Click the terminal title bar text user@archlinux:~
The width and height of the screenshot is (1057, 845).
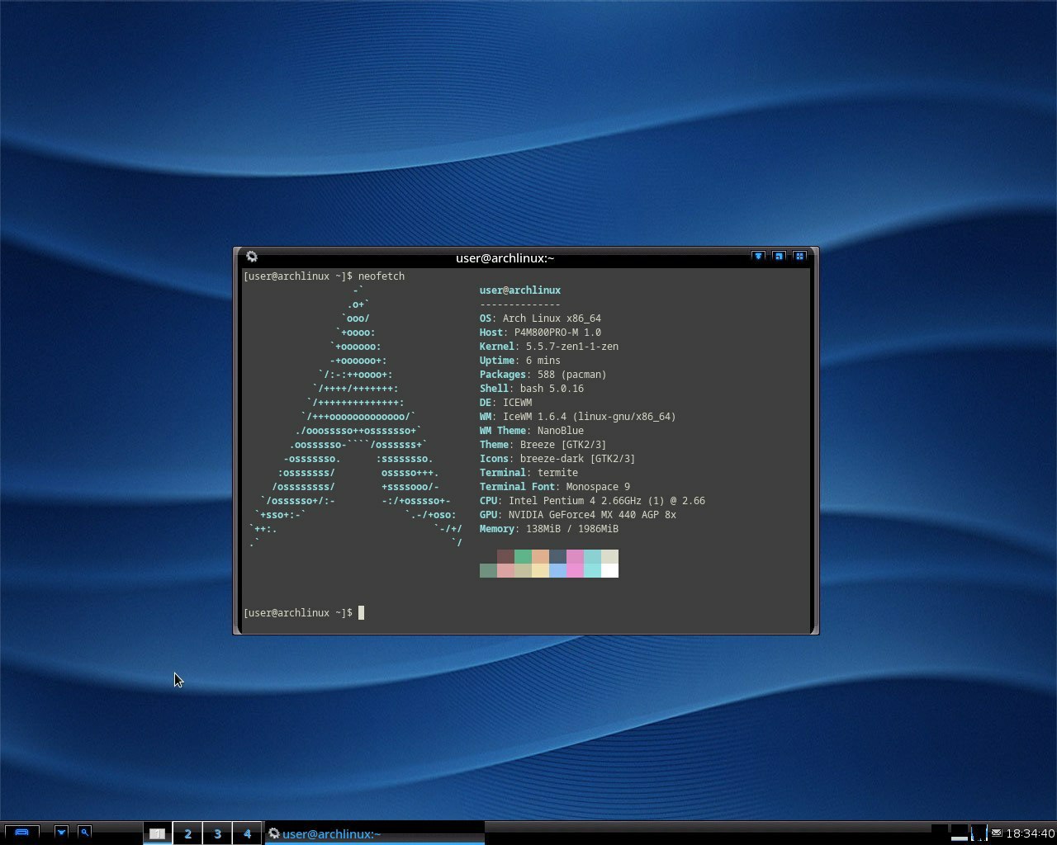tap(505, 258)
